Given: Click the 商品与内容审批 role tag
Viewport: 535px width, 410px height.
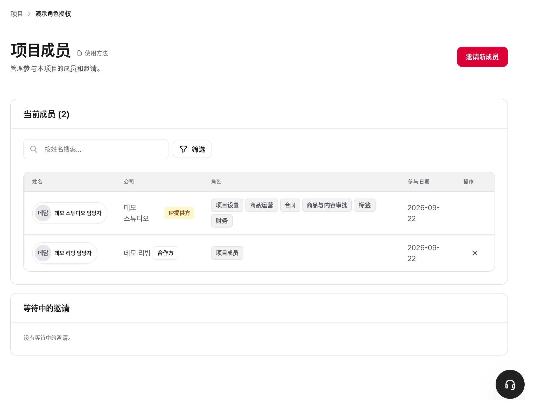Looking at the screenshot, I should pos(327,205).
